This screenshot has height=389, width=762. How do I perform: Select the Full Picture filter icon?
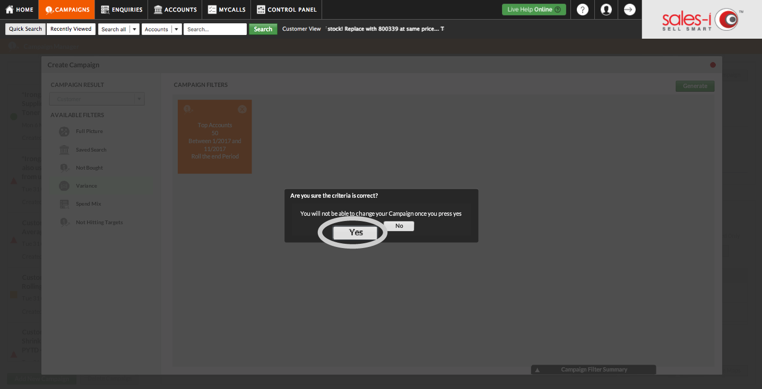pyautogui.click(x=64, y=131)
